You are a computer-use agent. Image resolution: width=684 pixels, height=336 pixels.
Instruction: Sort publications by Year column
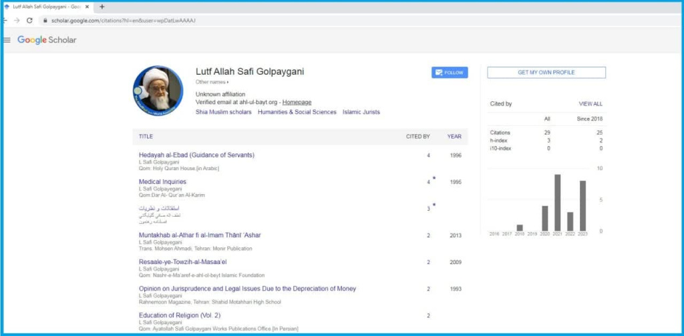(454, 137)
